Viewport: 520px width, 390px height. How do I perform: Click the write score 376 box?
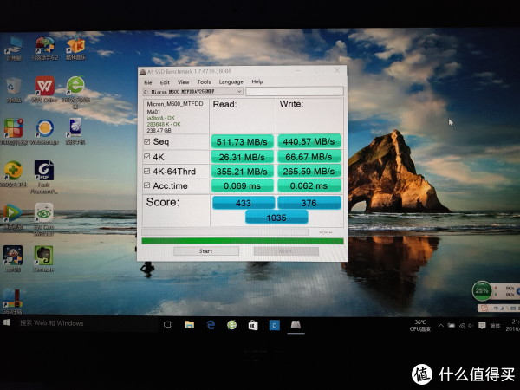309,203
